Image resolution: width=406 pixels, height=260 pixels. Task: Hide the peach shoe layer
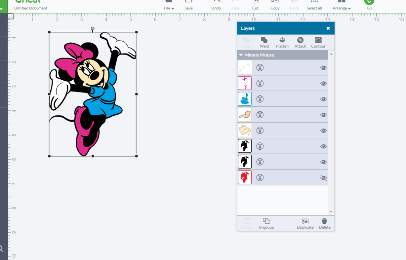pyautogui.click(x=324, y=115)
